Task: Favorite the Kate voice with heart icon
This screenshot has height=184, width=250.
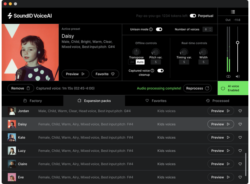Action: [240, 137]
